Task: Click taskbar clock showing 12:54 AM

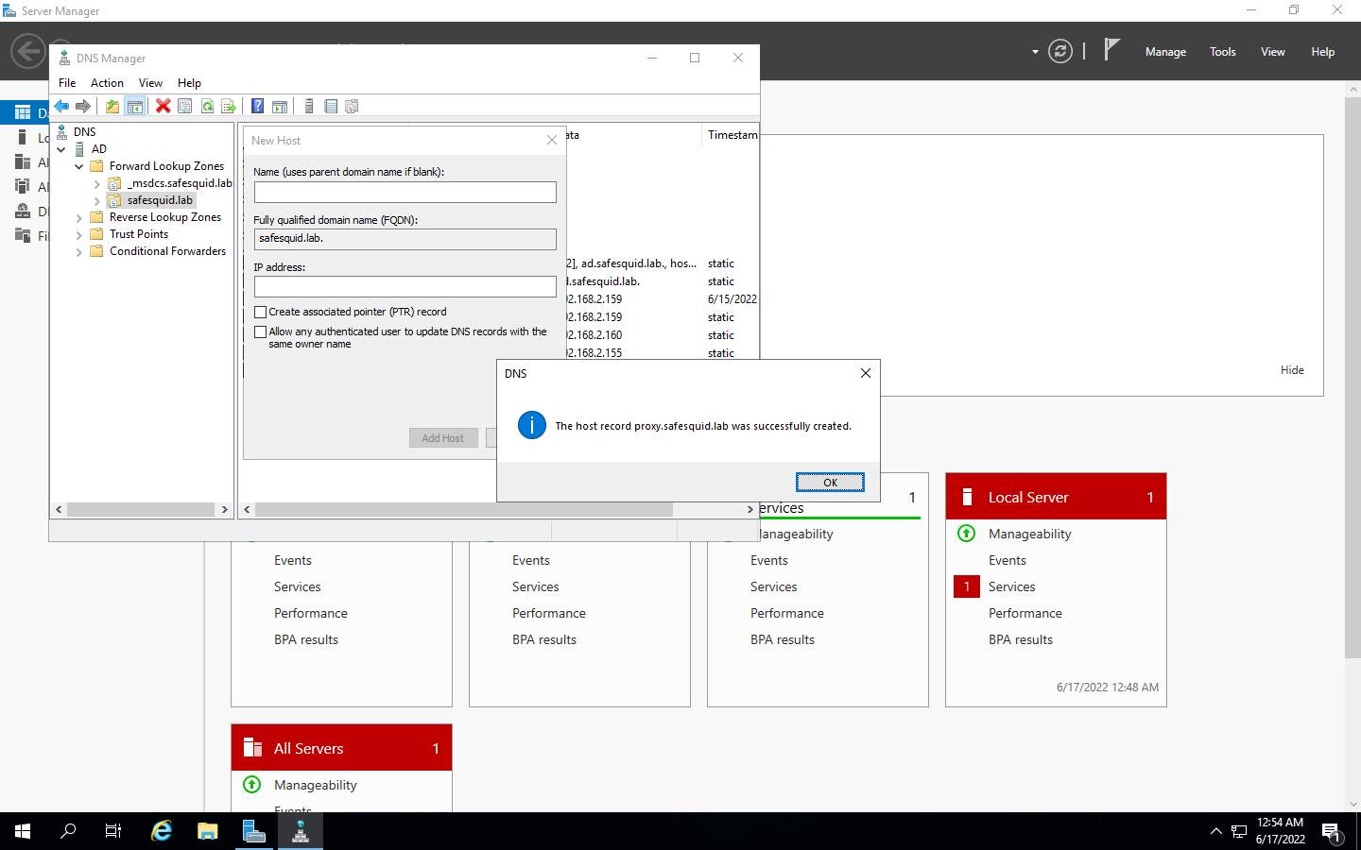Action: click(1280, 831)
